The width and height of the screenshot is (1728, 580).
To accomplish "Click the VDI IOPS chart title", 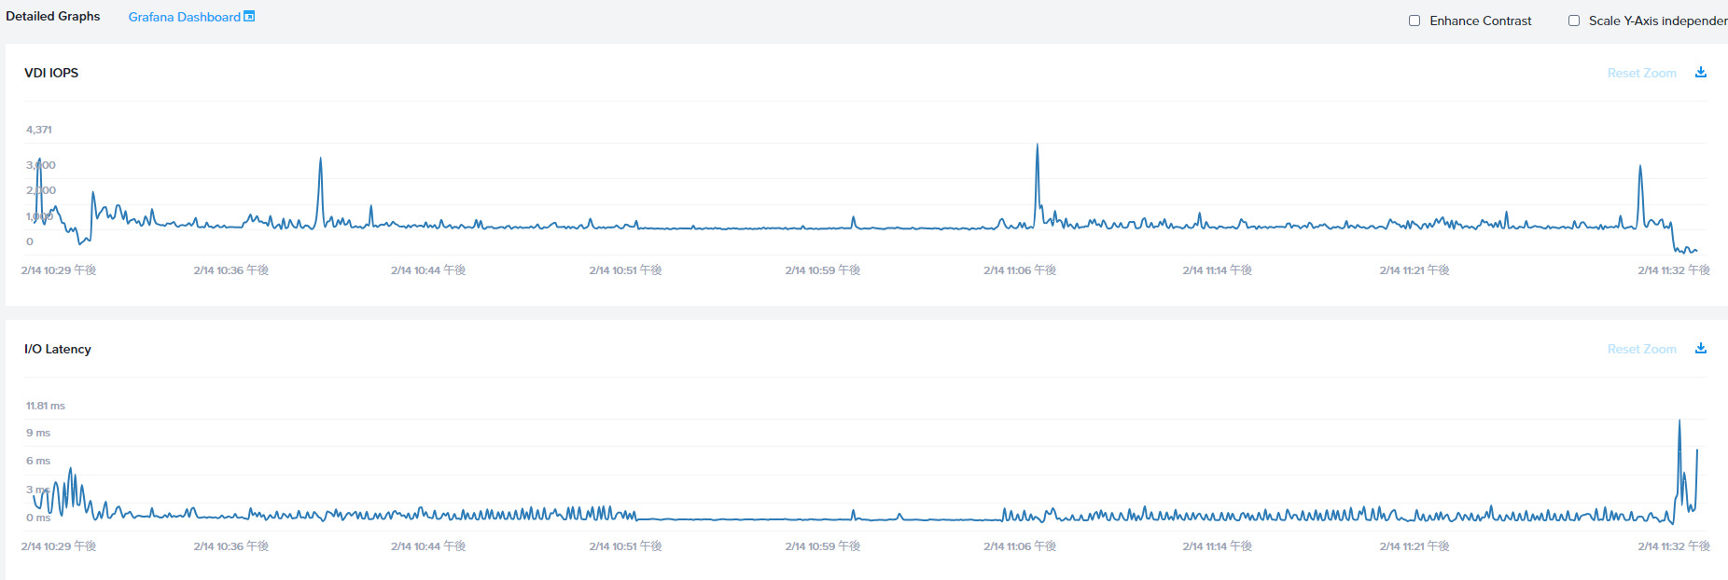I will point(51,73).
